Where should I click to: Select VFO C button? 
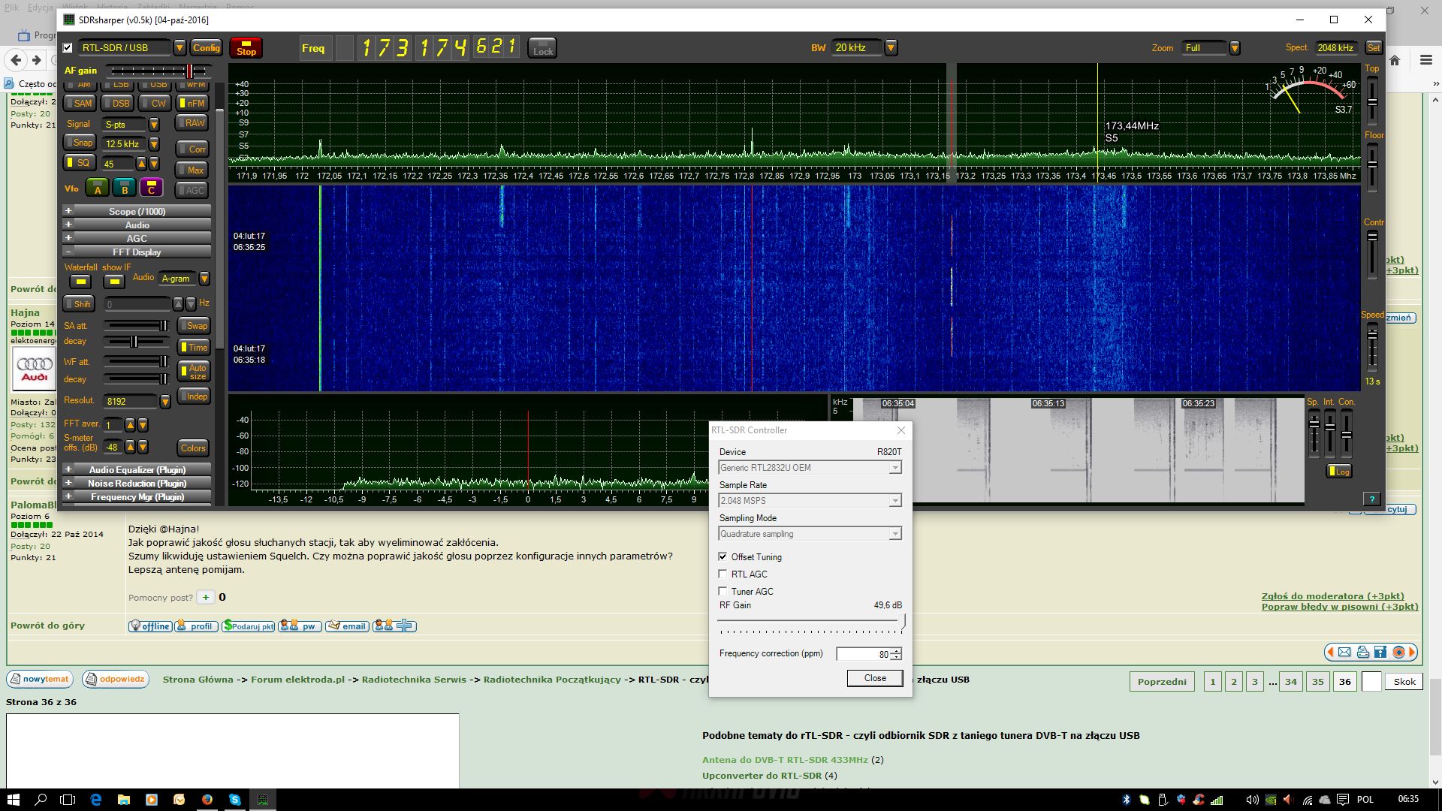pyautogui.click(x=151, y=188)
